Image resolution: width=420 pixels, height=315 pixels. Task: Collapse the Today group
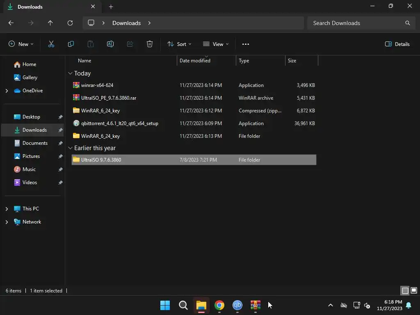point(70,73)
